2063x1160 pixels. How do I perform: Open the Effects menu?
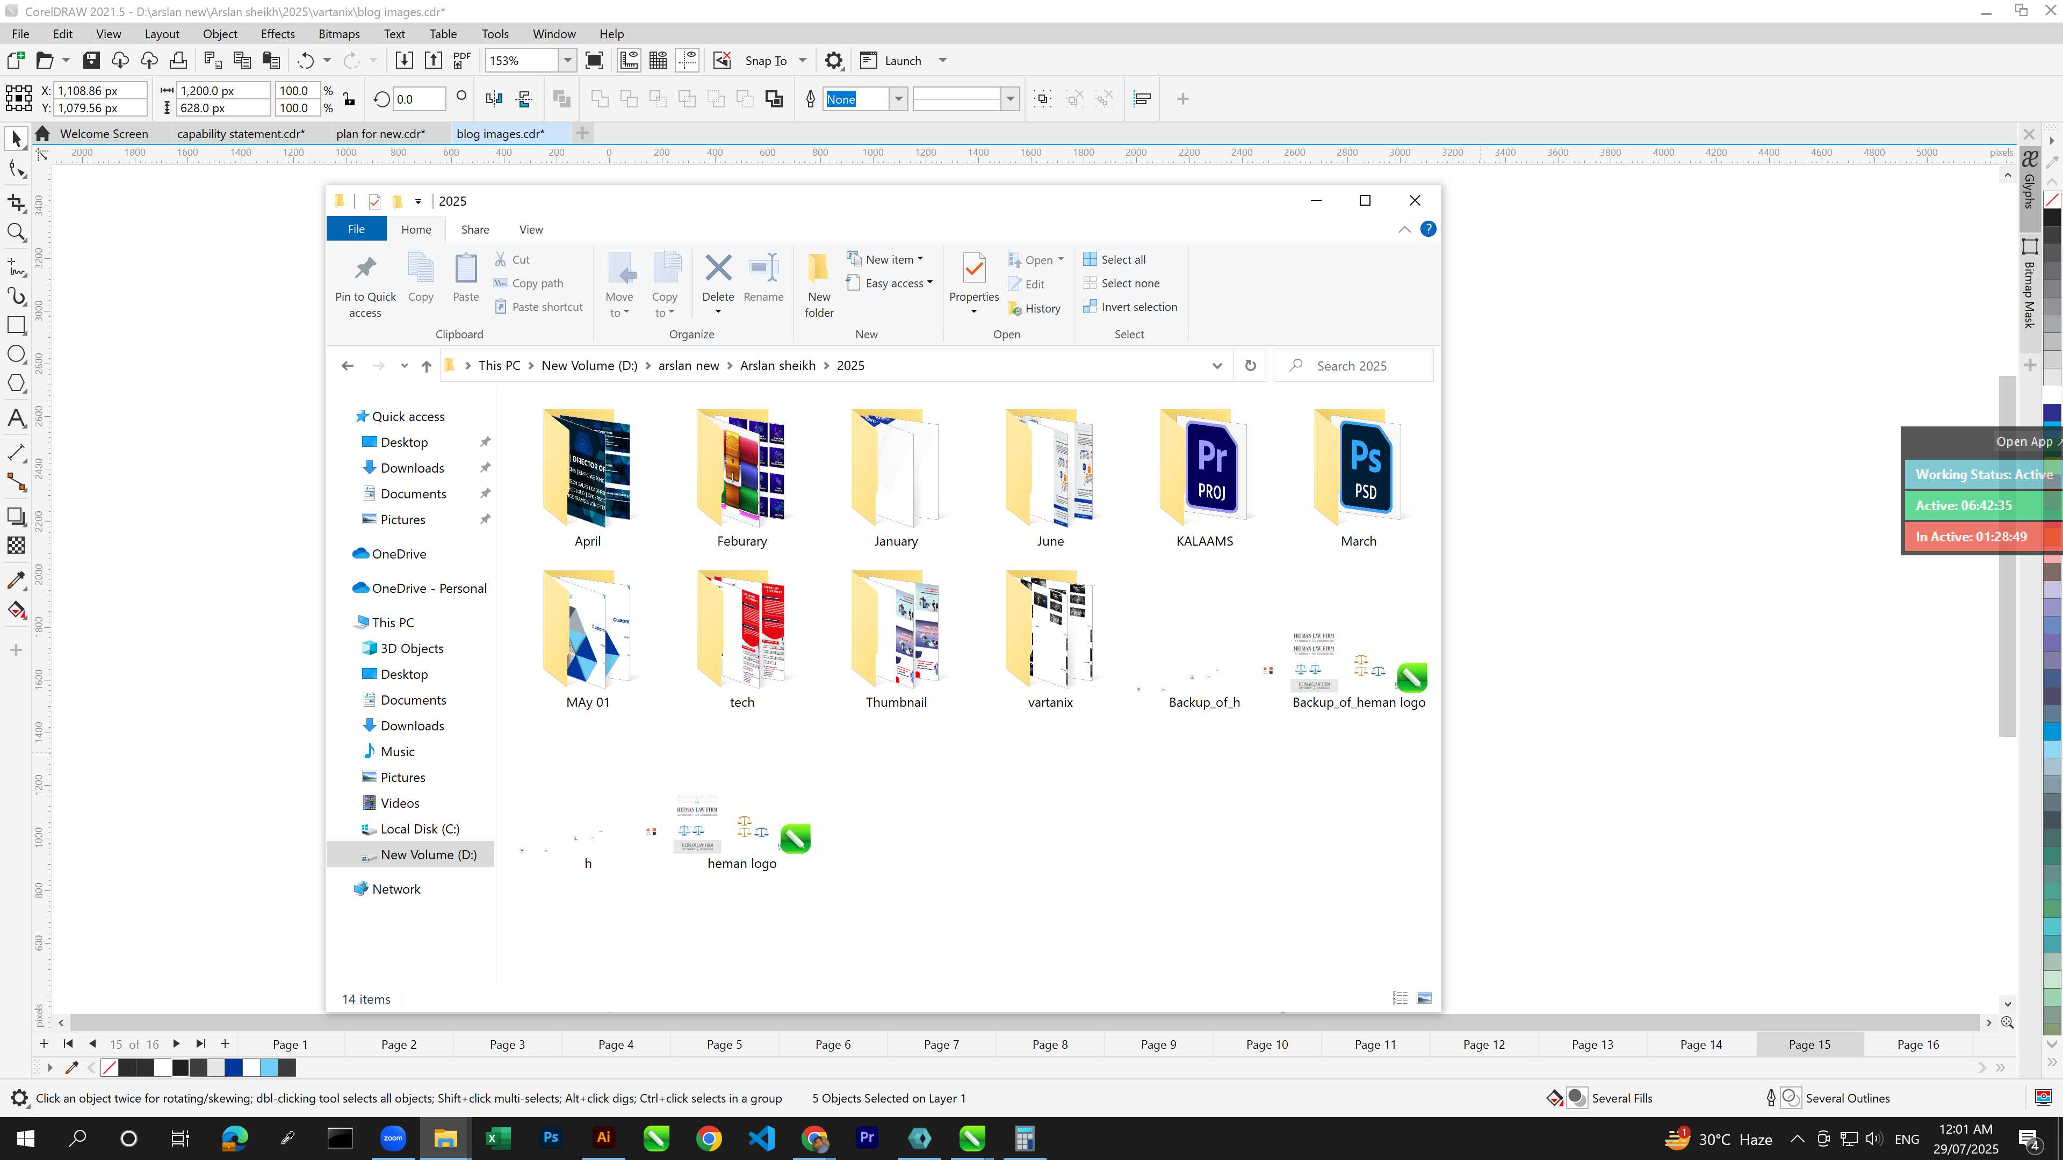click(x=277, y=34)
